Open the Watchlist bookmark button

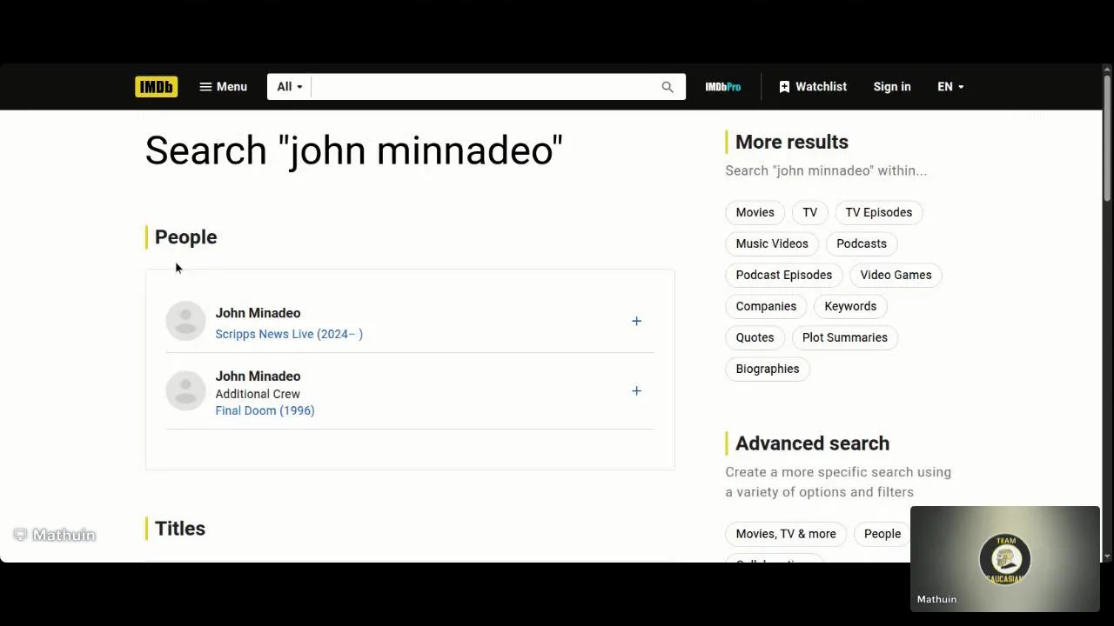813,87
